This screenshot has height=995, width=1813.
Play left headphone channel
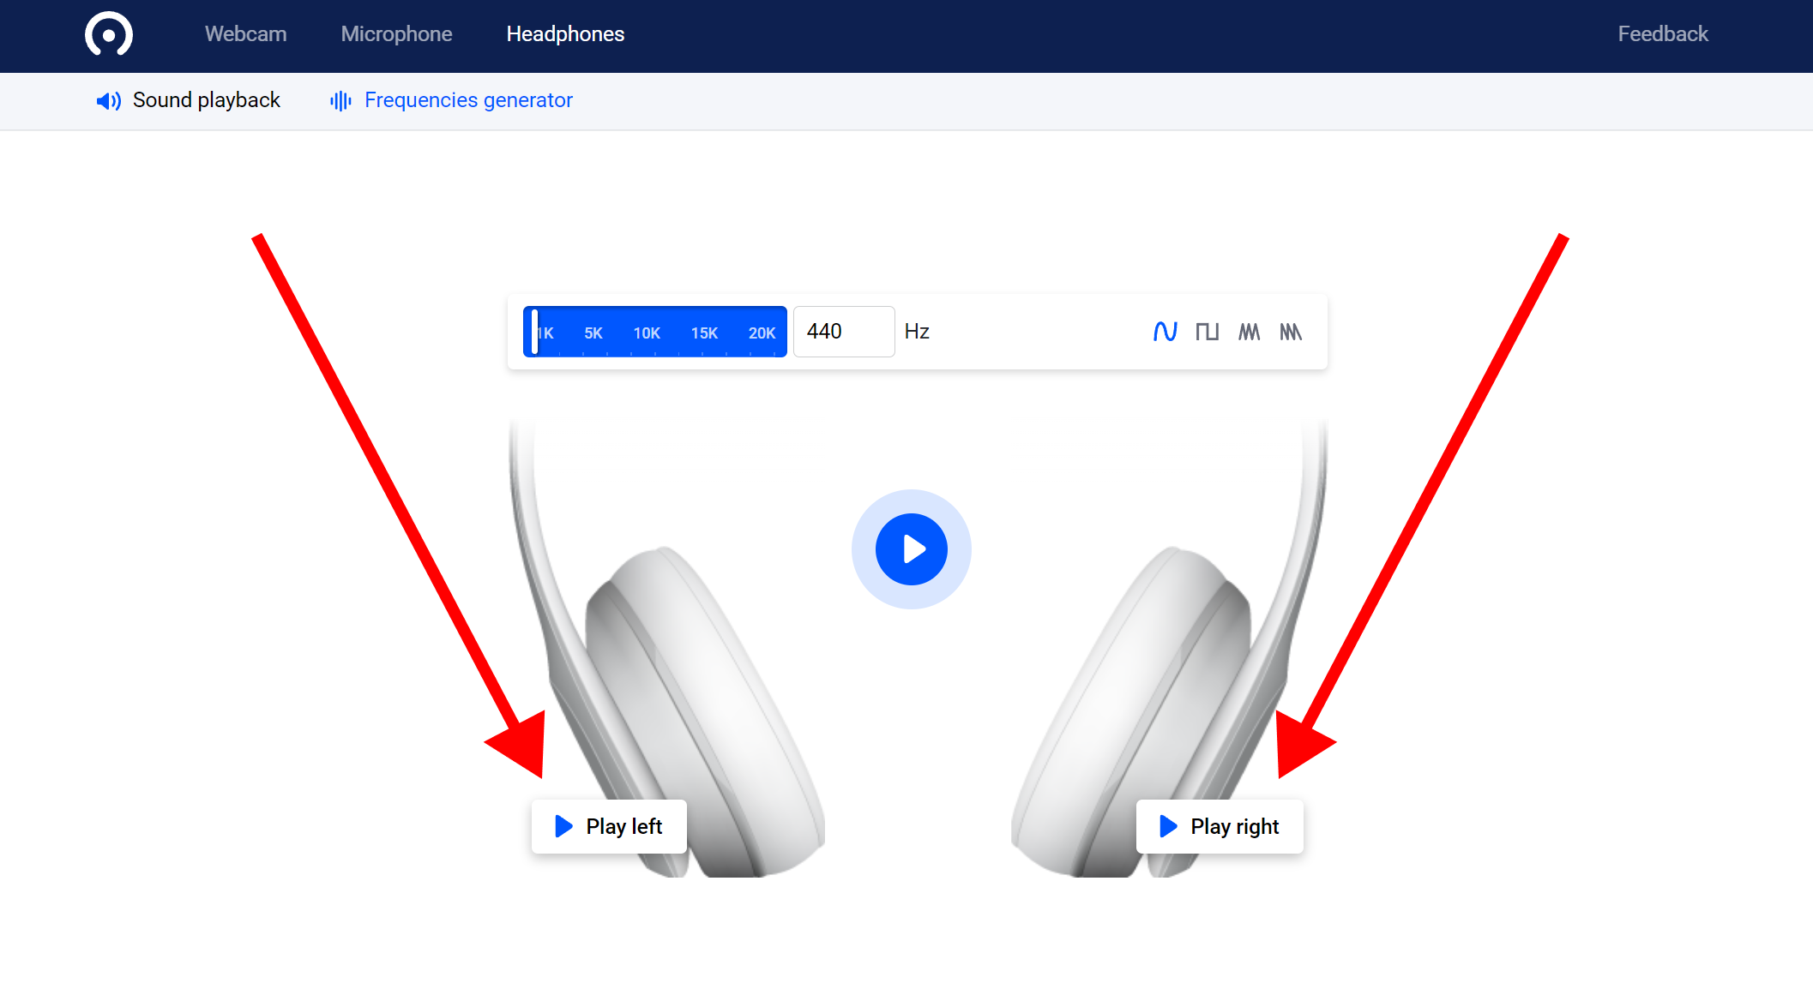click(608, 826)
